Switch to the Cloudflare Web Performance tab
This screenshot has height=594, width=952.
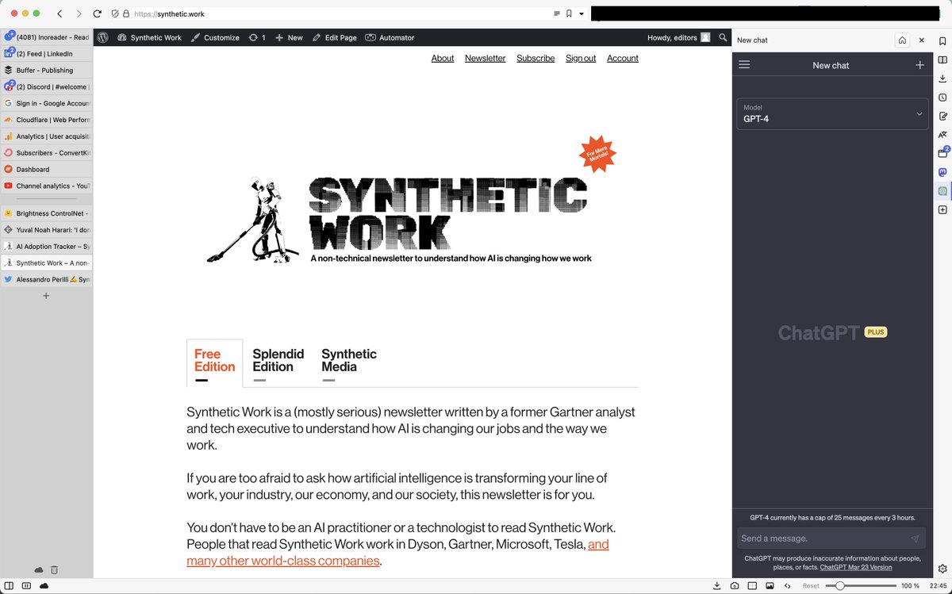click(x=47, y=120)
